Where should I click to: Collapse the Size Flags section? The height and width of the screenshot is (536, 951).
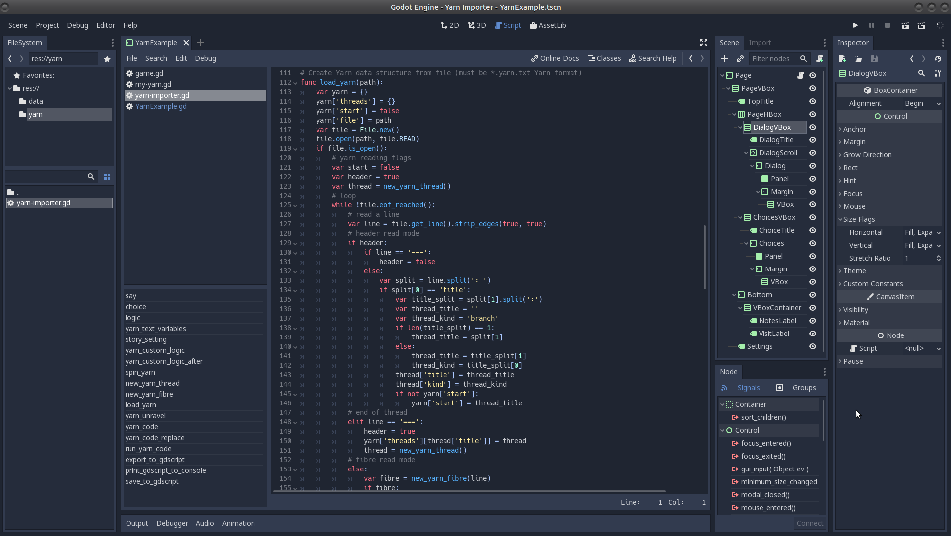coord(889,219)
